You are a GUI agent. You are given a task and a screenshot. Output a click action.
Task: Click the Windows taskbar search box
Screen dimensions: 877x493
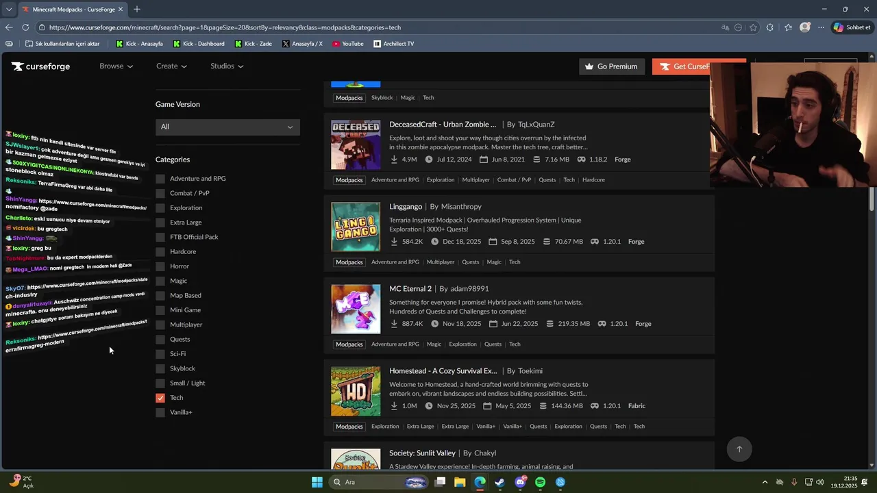coord(379,482)
